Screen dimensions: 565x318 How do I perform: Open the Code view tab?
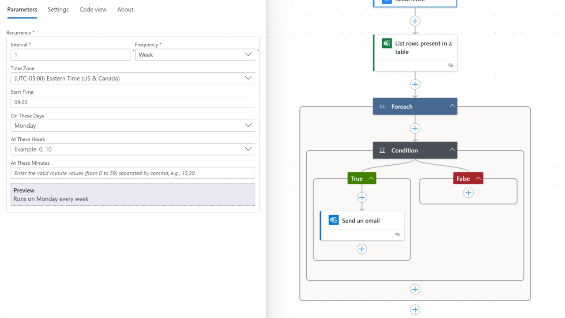[x=93, y=10]
